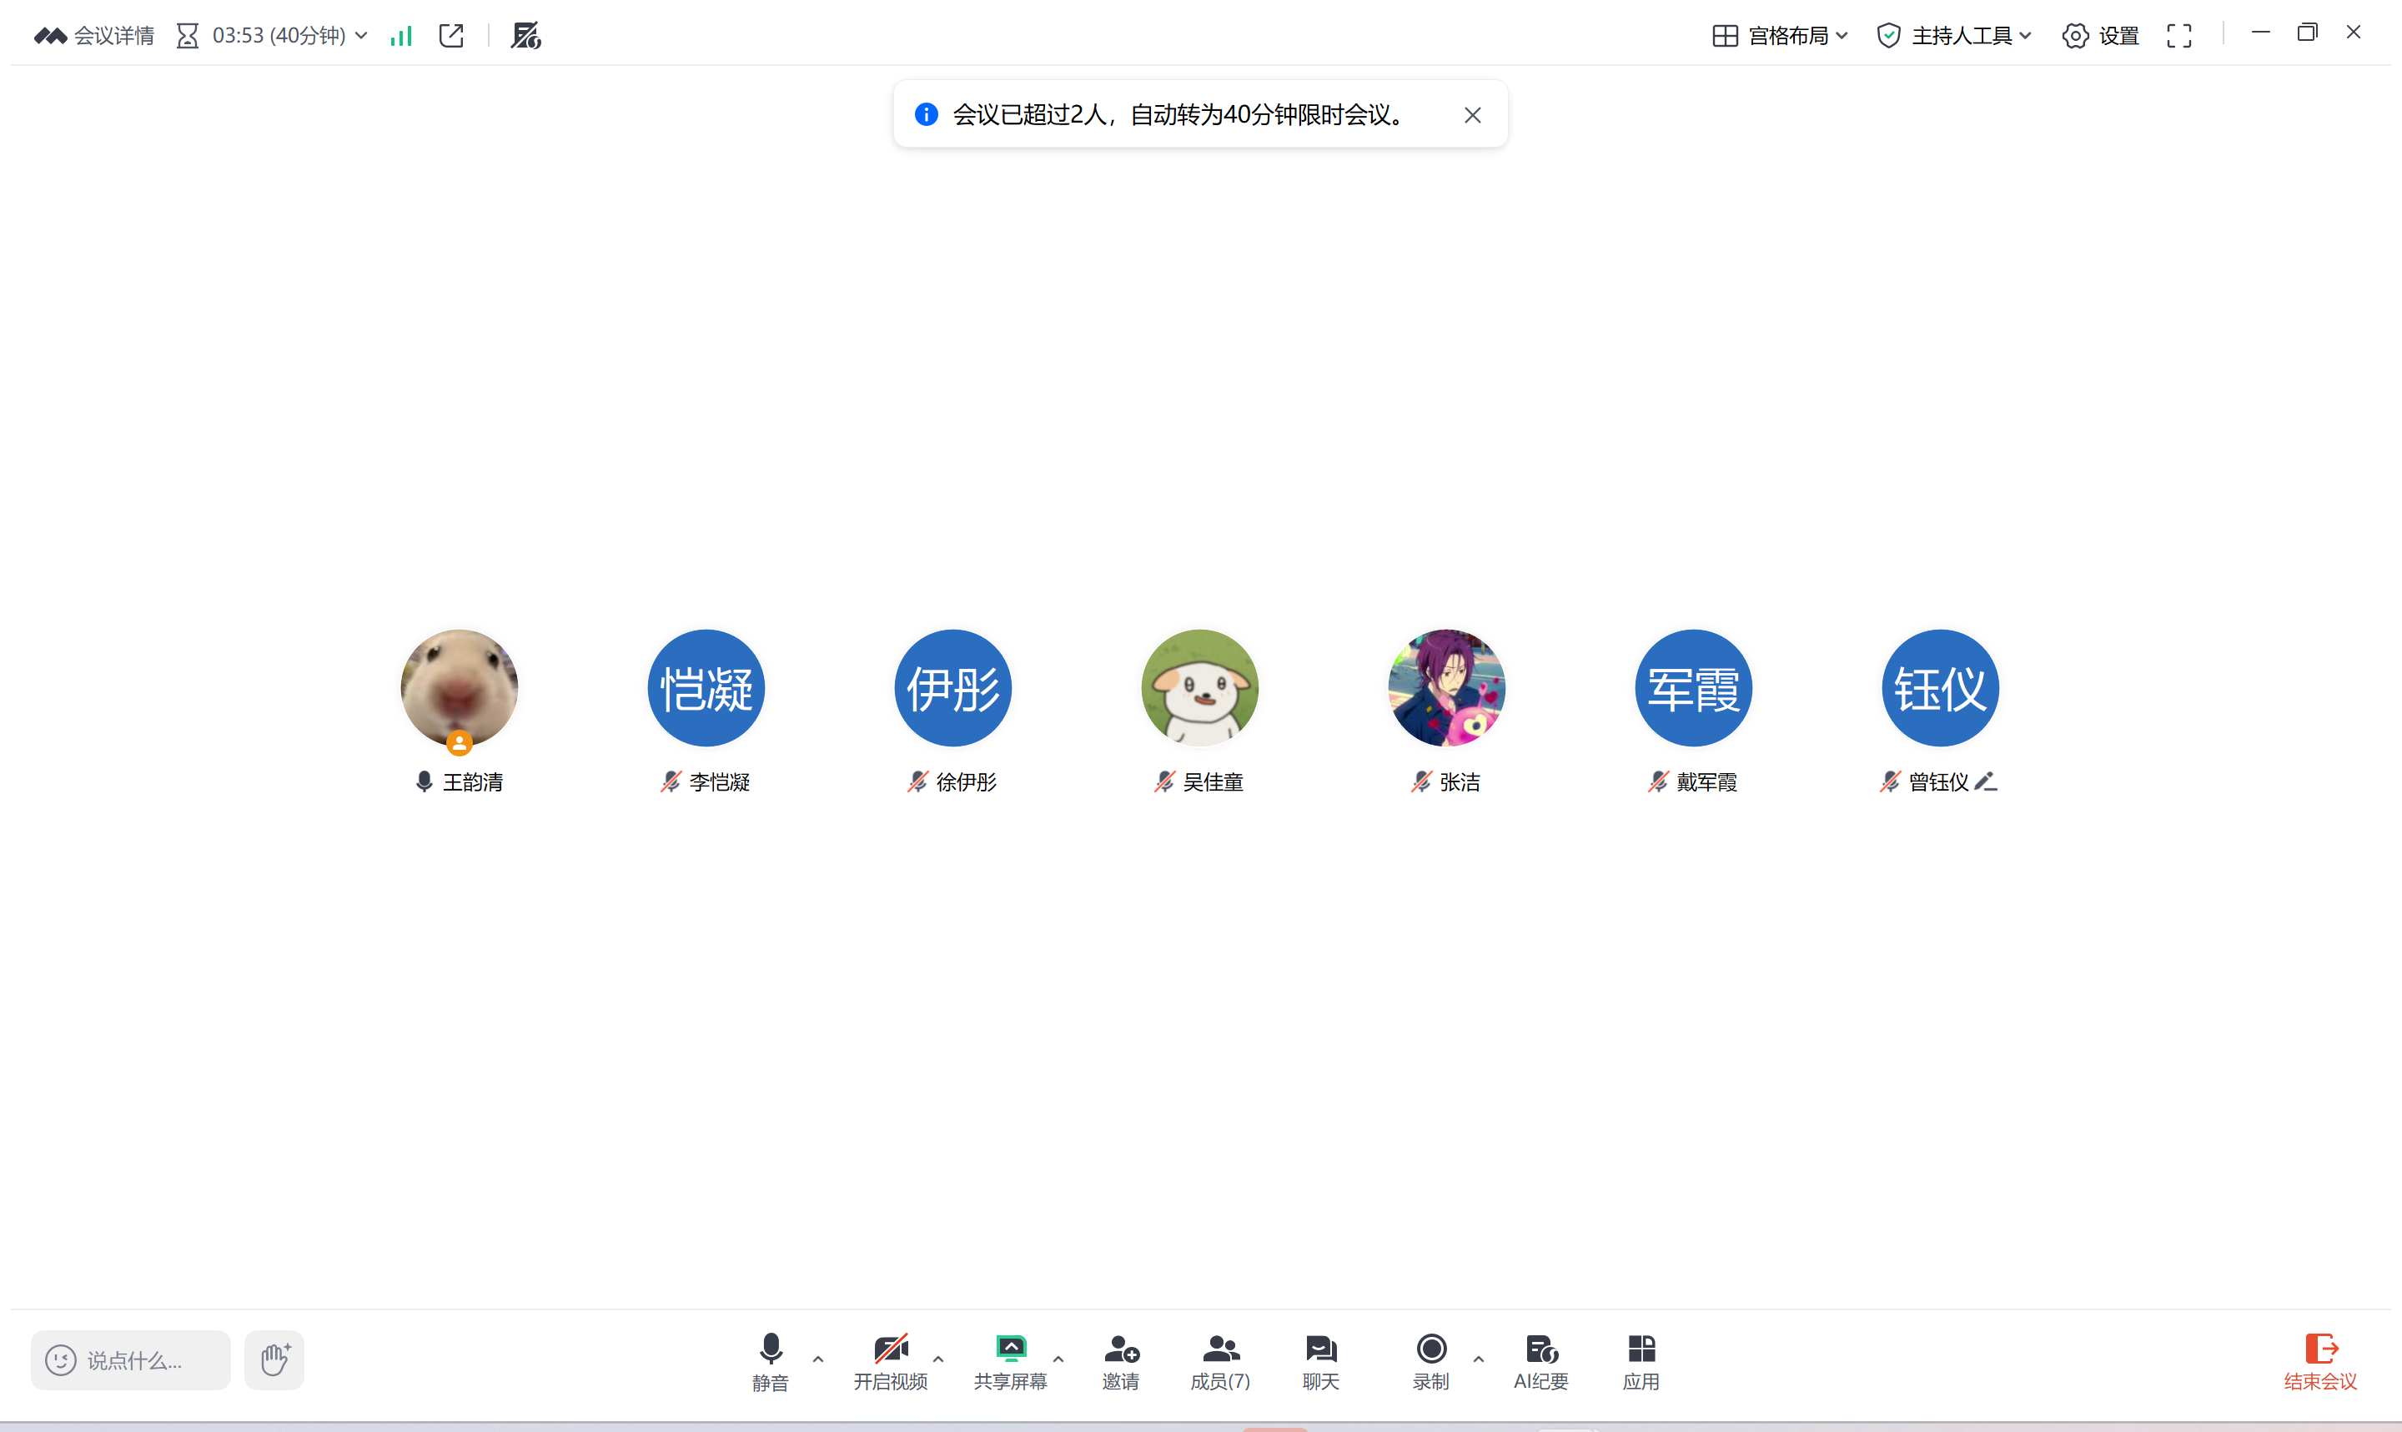The height and width of the screenshot is (1432, 2402).
Task: Enter full screen mode
Action: tap(2179, 36)
